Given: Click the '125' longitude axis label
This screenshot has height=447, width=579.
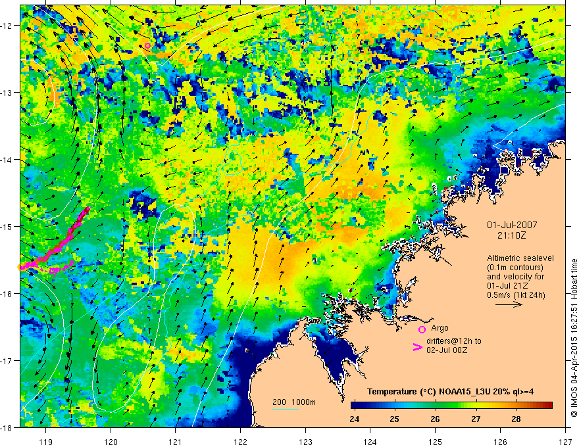Looking at the screenshot, I should click(436, 442).
